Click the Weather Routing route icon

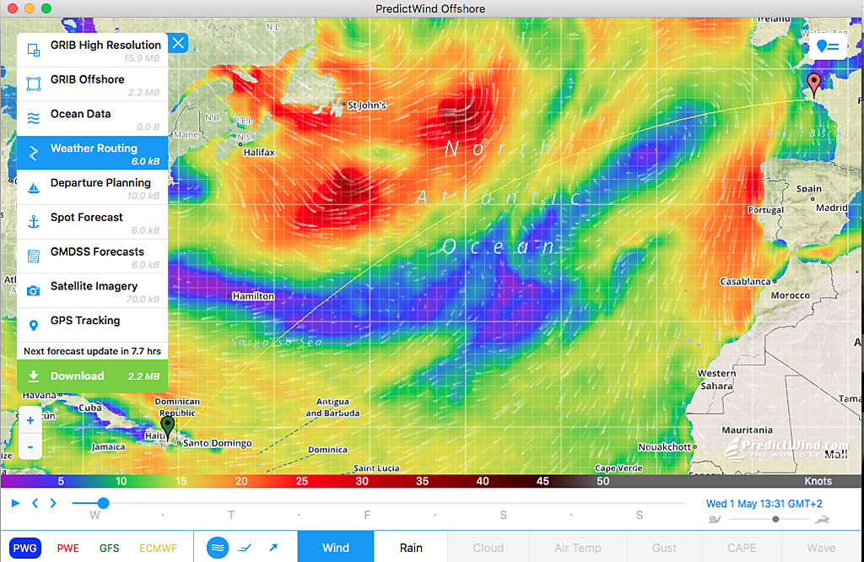tap(34, 154)
